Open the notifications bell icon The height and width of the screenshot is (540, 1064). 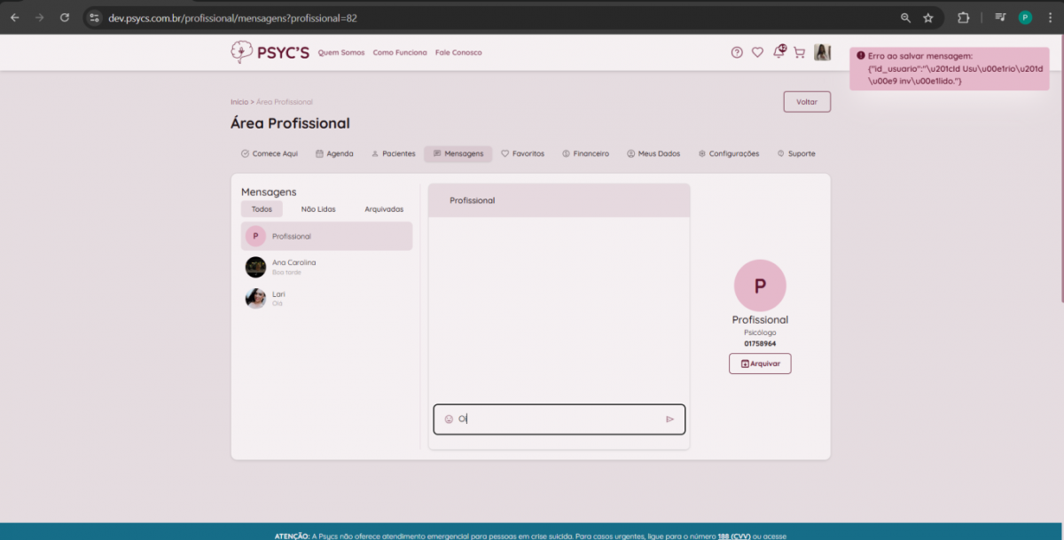coord(778,52)
